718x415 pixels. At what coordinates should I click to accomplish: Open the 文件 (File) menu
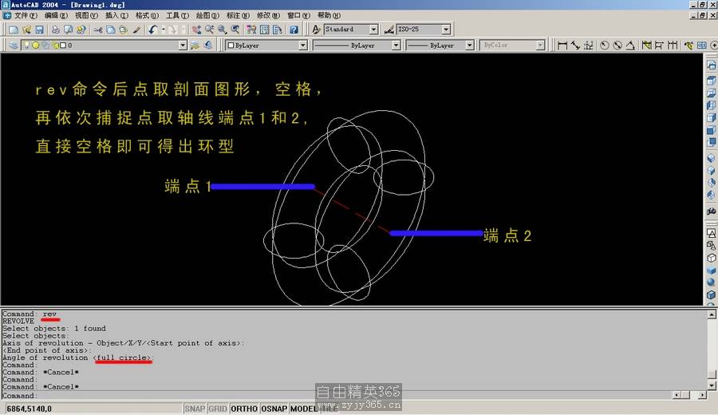click(x=26, y=15)
